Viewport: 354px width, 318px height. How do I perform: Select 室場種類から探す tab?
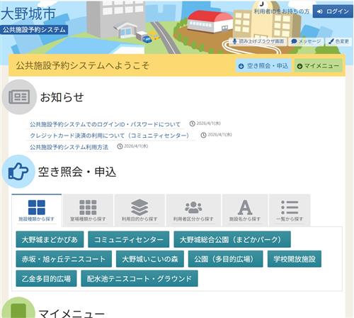(88, 210)
